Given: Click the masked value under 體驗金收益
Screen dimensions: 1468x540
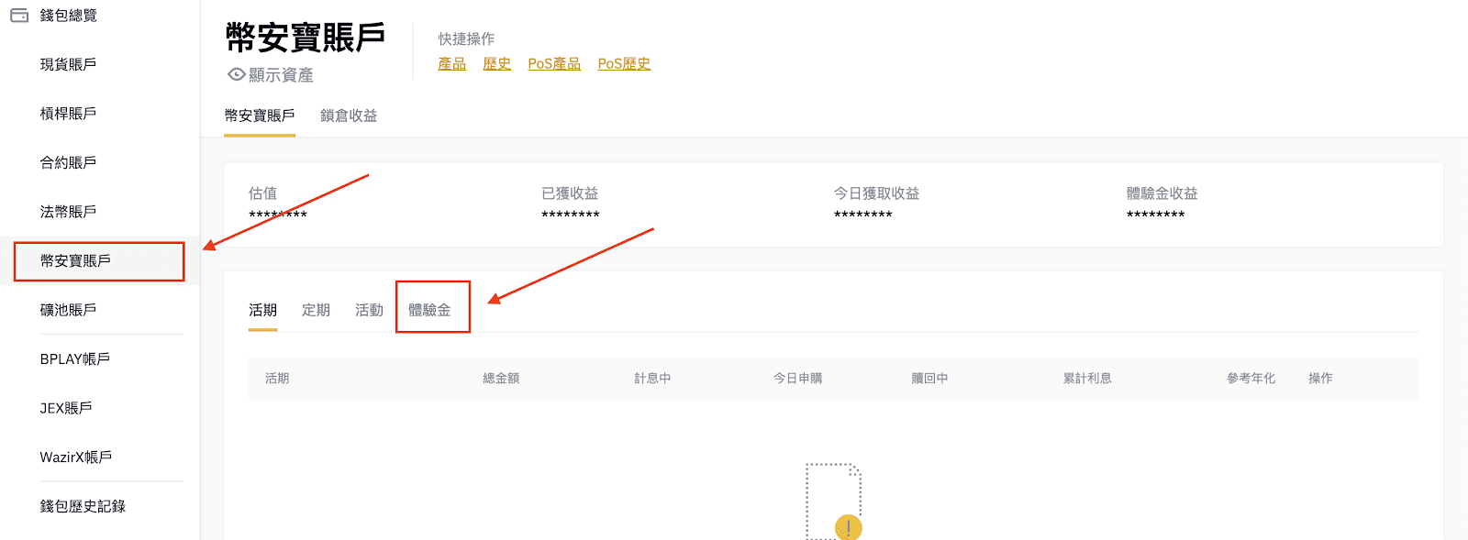Looking at the screenshot, I should [1155, 215].
